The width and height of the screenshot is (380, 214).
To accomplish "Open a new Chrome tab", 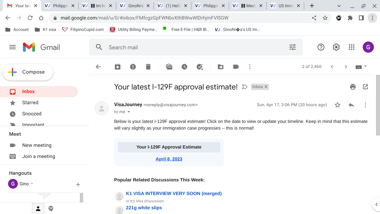I will point(312,6).
